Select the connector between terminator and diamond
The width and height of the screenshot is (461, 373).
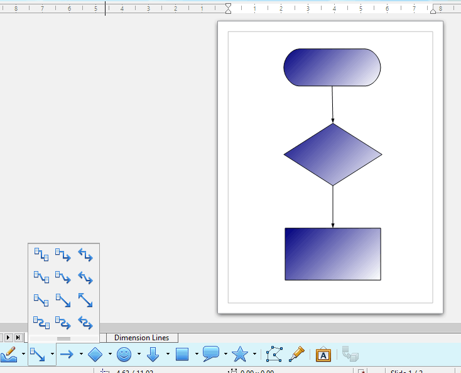332,104
